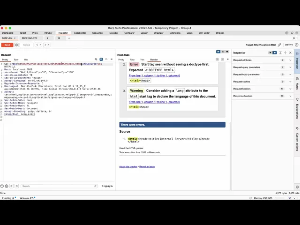Collapse all Inspector sections icon

280,52
